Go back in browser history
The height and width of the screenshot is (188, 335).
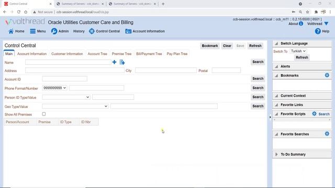click(5, 12)
